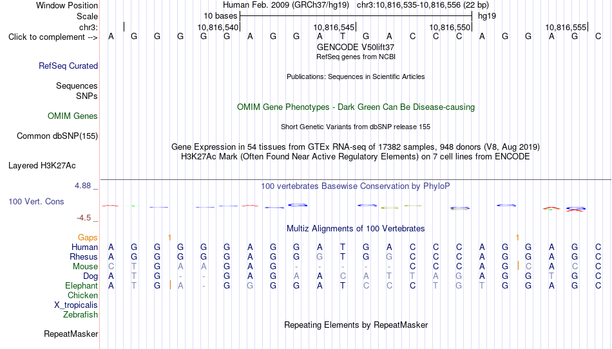
Task: Open the OMIM Genes track label
Action: click(x=73, y=116)
